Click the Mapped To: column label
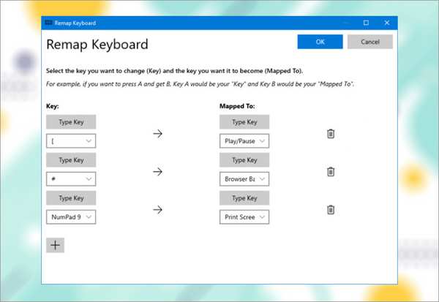This screenshot has height=302, width=439. point(237,106)
